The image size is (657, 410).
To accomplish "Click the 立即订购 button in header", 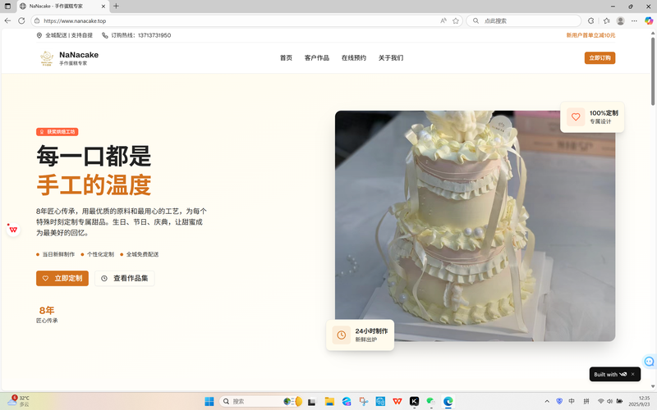I will point(600,57).
